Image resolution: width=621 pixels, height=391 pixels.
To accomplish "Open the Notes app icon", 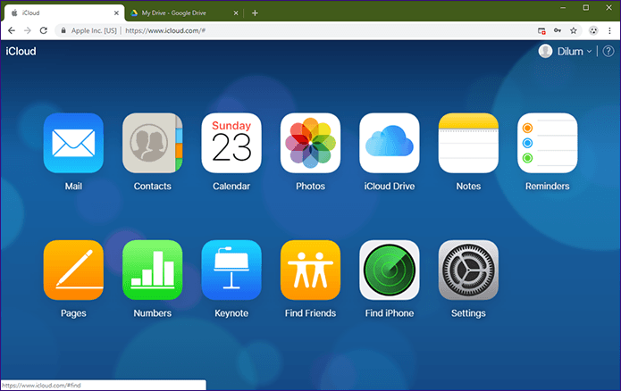I will click(x=468, y=143).
